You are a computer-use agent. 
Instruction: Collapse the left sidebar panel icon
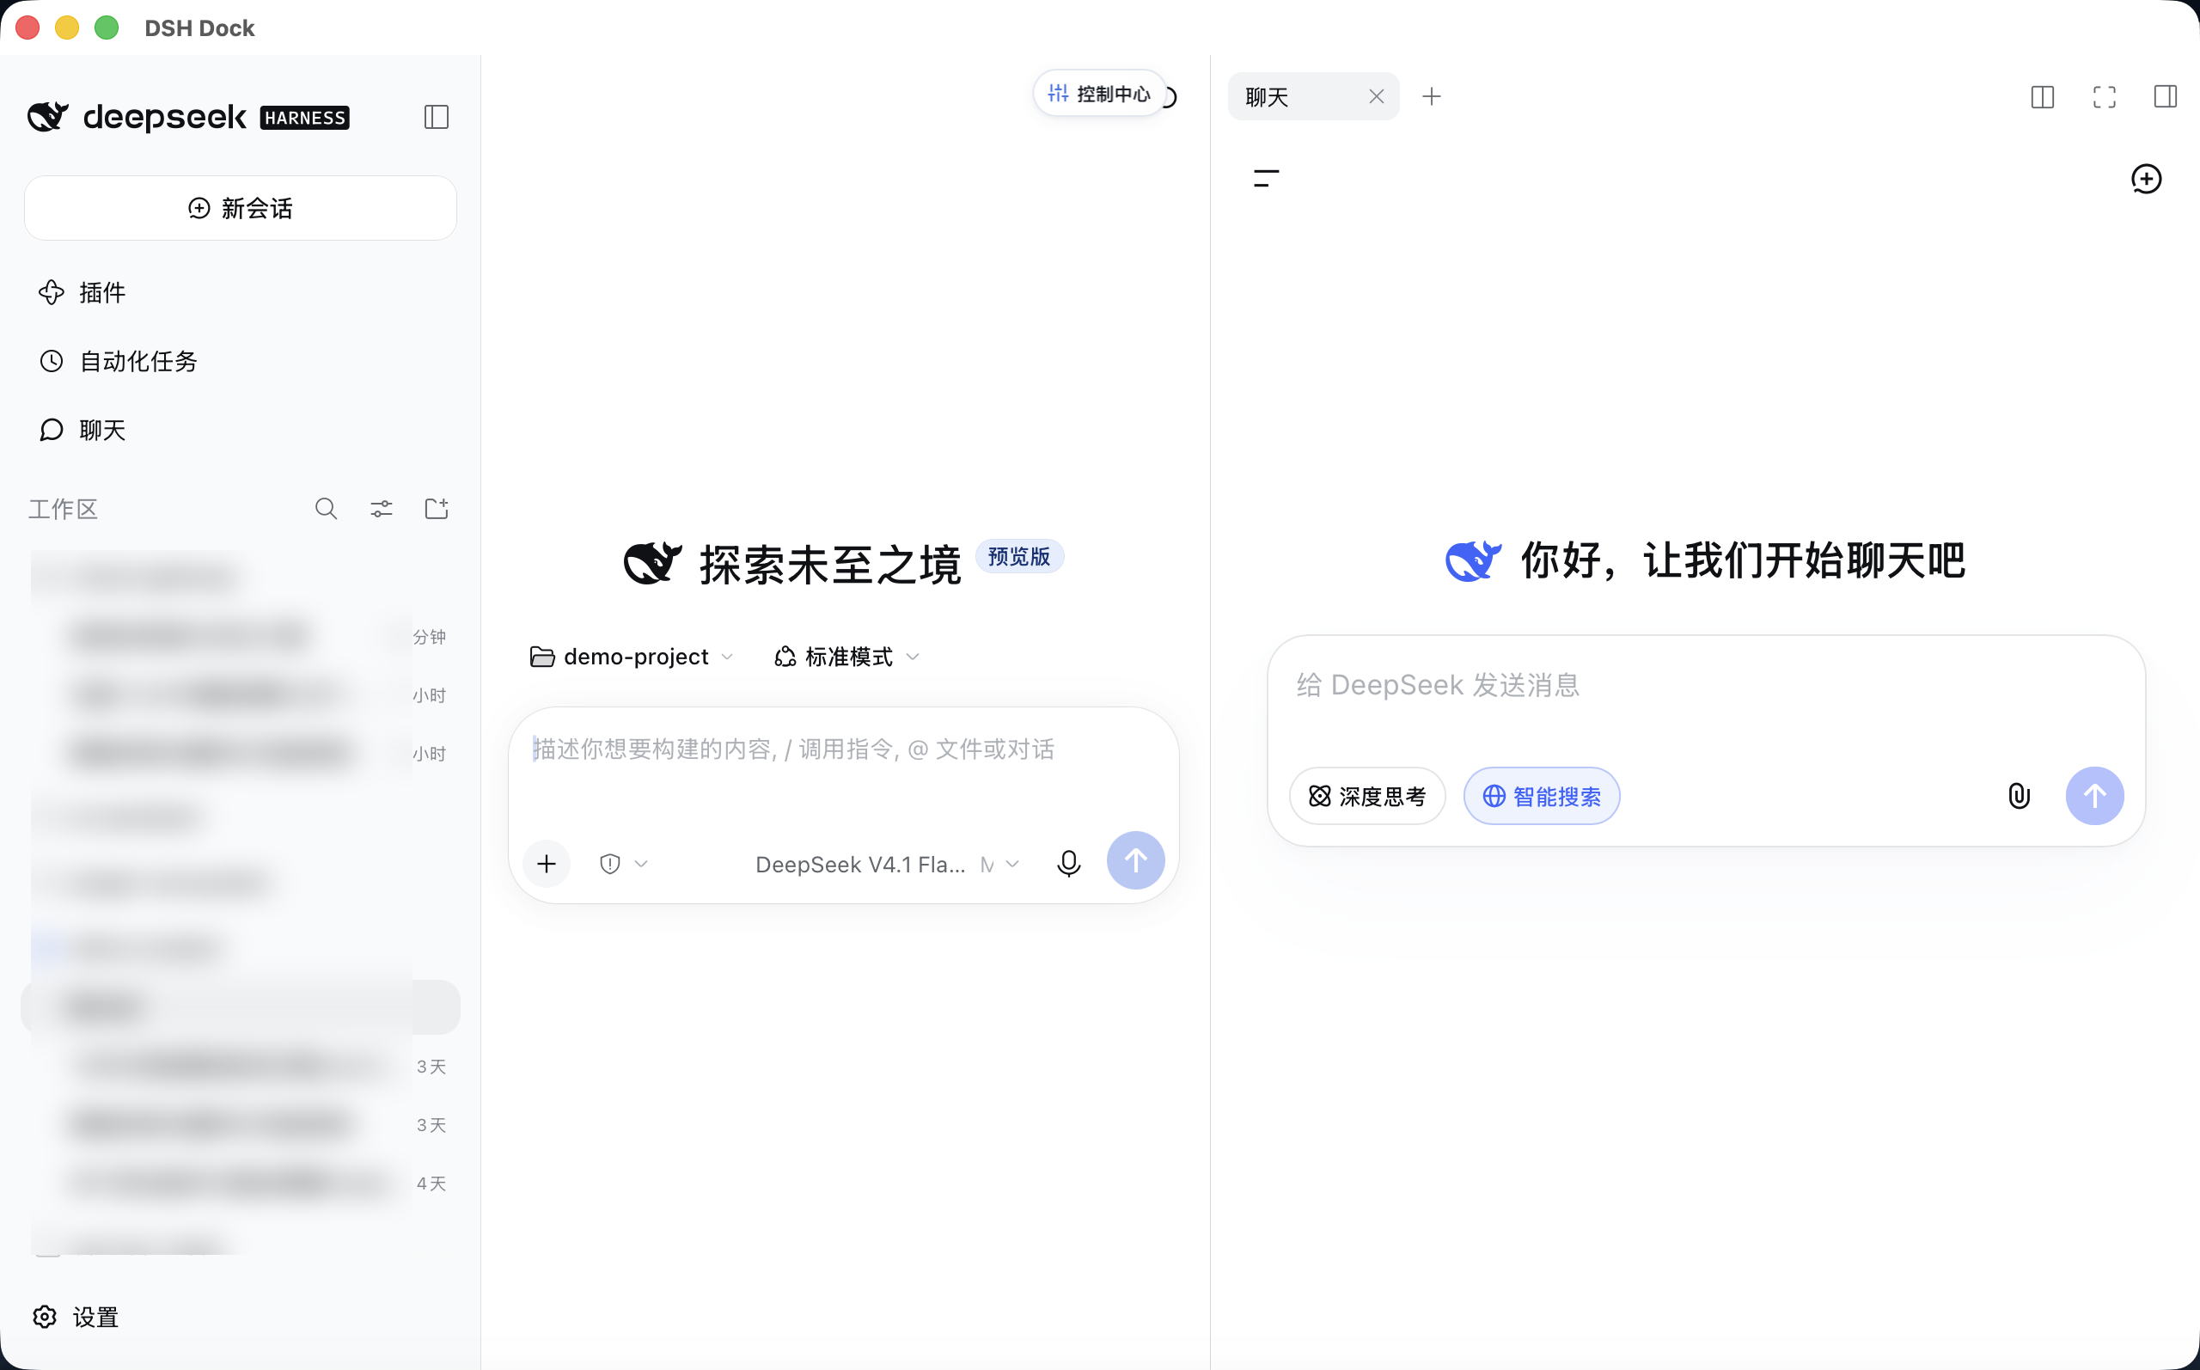tap(436, 117)
